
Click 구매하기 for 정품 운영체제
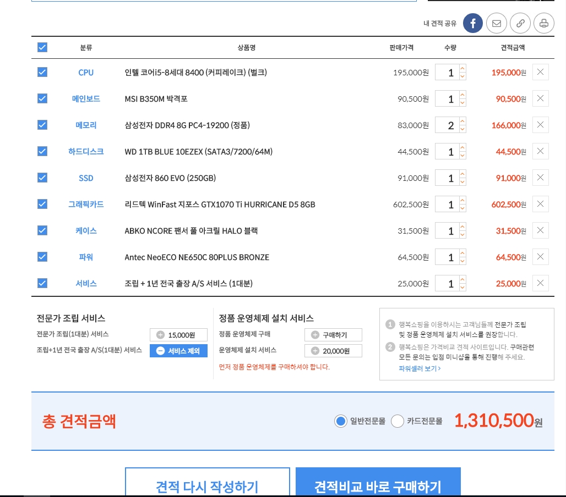(333, 335)
